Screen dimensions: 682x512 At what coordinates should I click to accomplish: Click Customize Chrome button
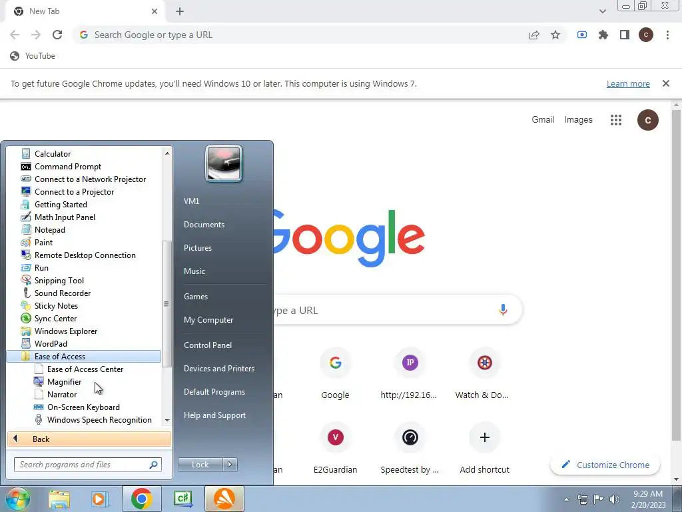(605, 465)
